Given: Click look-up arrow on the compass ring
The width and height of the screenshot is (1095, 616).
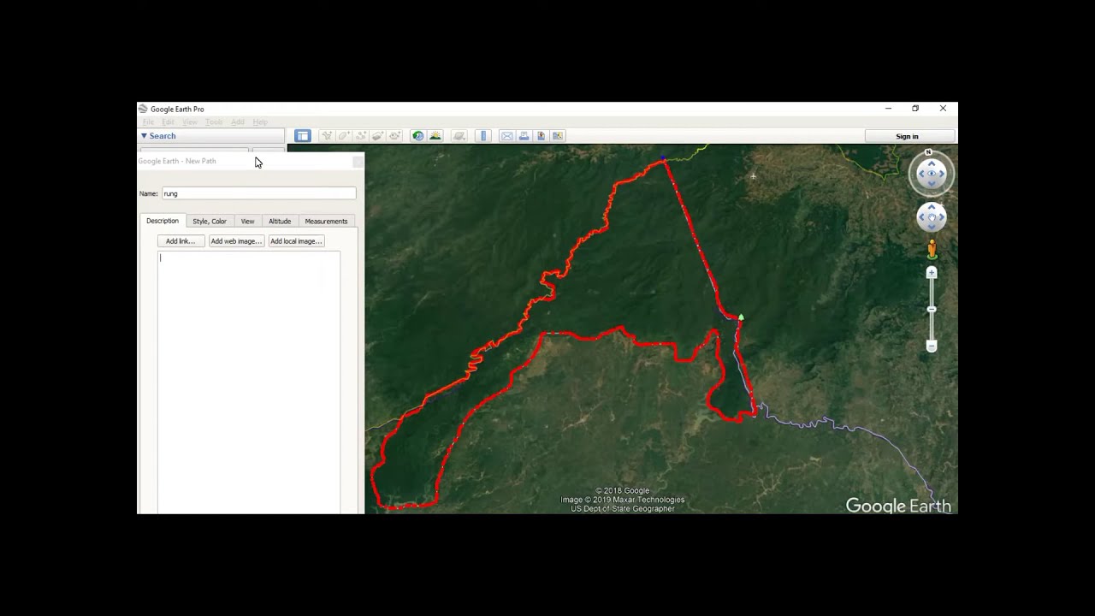Looking at the screenshot, I should pyautogui.click(x=932, y=163).
